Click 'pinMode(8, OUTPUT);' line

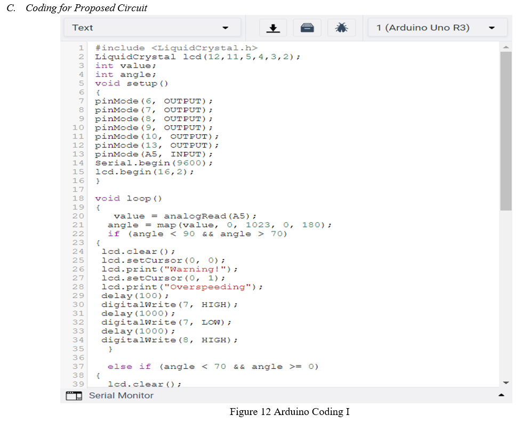154,119
